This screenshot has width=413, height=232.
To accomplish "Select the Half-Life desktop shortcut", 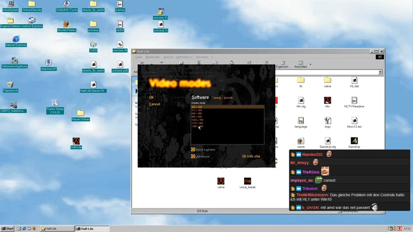I will pyautogui.click(x=76, y=143).
